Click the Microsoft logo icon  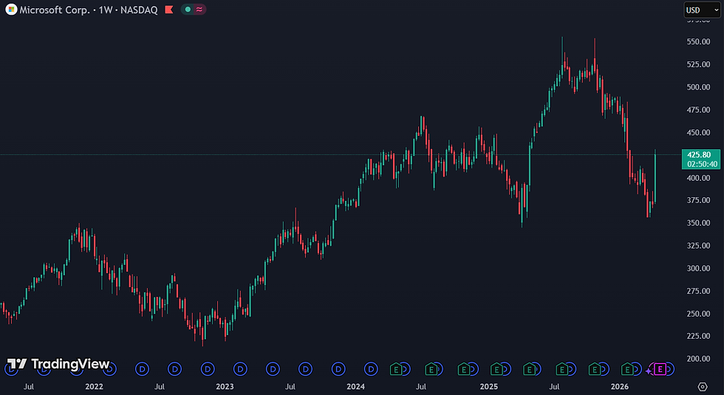point(11,9)
